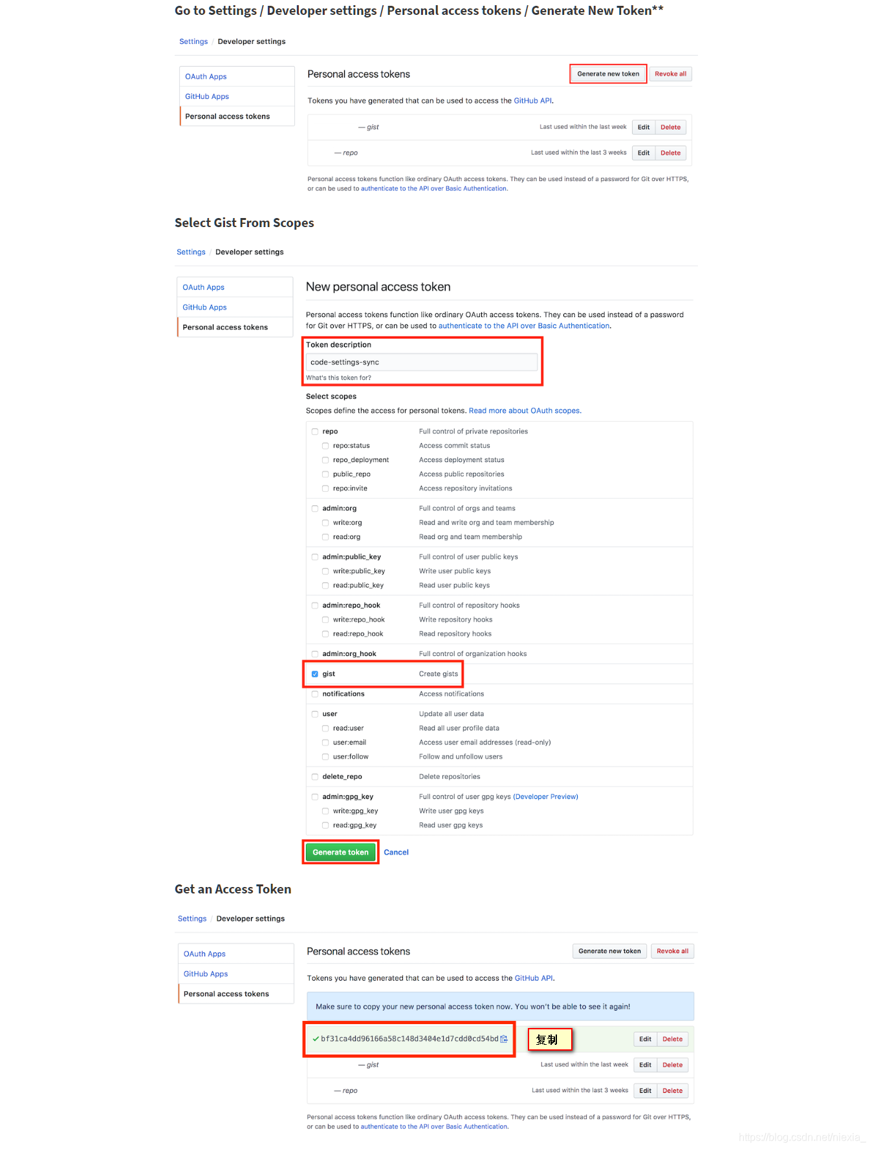This screenshot has width=872, height=1149.
Task: Check the admin:org scope
Action: (315, 509)
